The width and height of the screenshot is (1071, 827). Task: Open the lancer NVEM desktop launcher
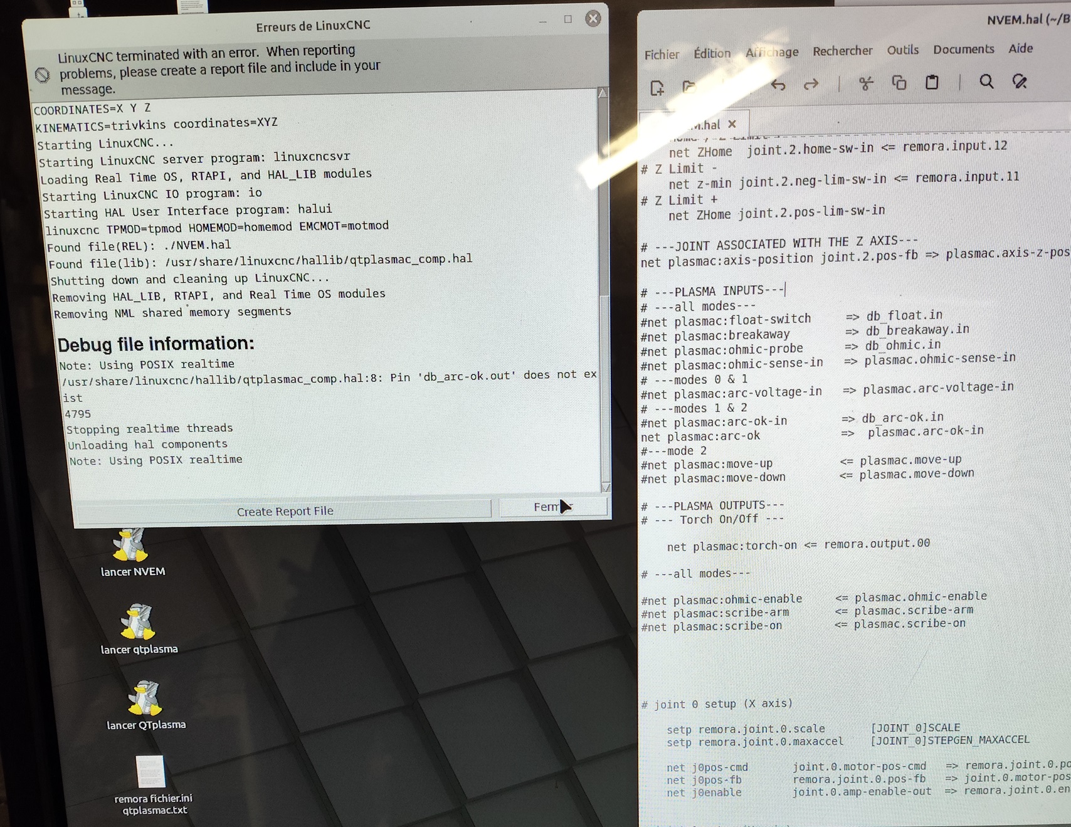click(x=132, y=552)
